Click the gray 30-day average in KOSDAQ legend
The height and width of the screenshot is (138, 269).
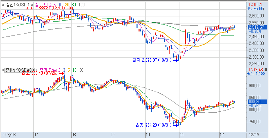[x=81, y=70]
